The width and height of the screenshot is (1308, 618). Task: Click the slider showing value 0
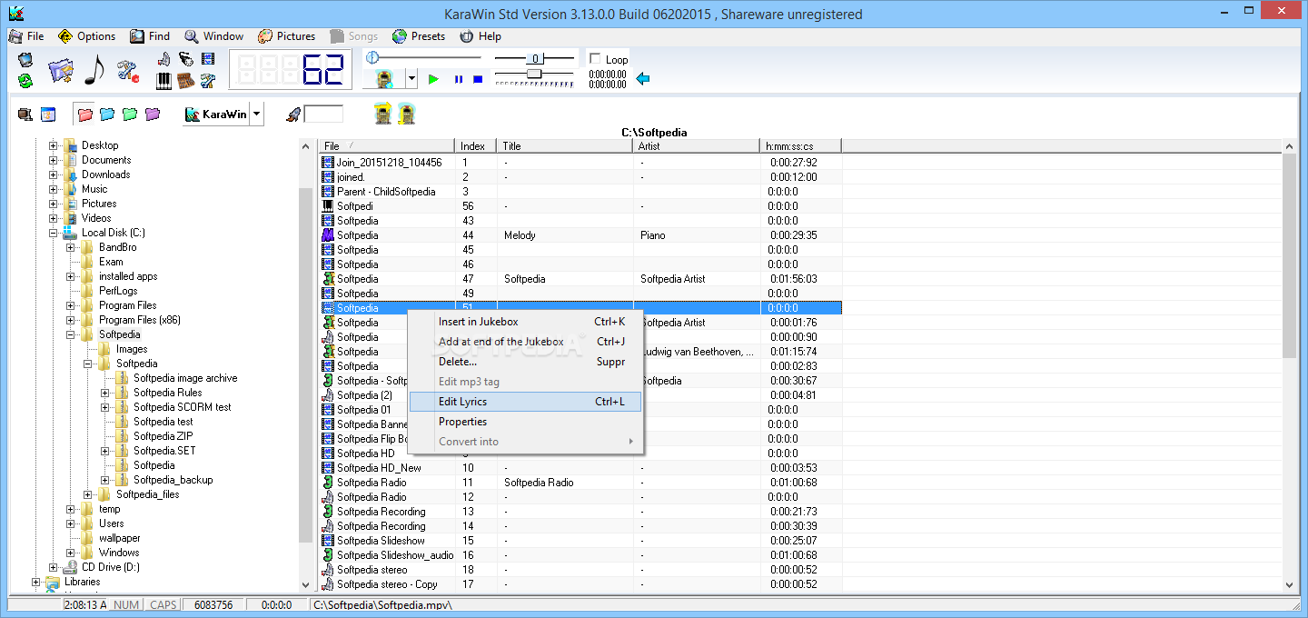click(536, 59)
